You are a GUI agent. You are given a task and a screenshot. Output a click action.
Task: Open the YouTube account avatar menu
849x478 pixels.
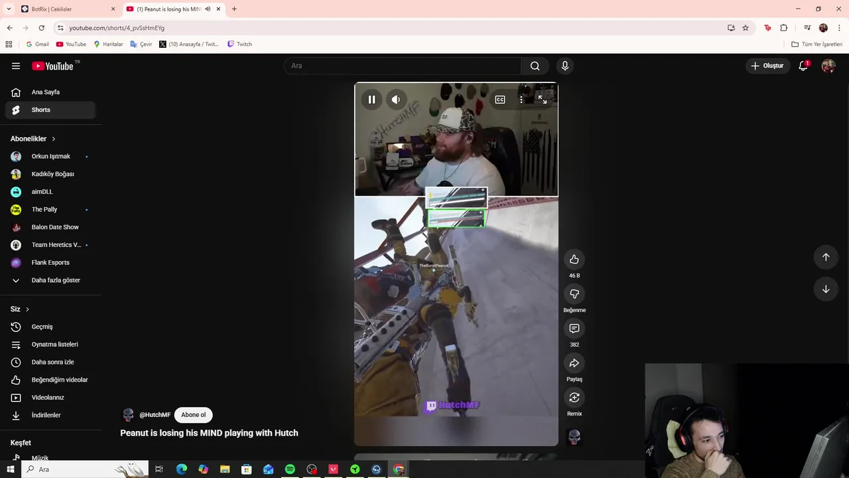click(x=828, y=66)
